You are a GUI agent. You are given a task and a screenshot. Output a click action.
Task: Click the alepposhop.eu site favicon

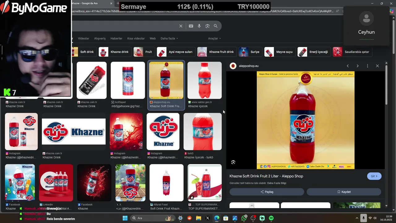tap(233, 66)
